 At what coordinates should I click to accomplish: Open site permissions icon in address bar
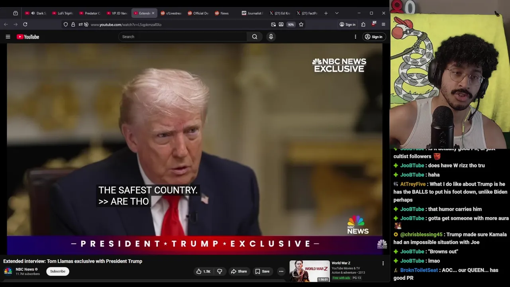[80, 24]
